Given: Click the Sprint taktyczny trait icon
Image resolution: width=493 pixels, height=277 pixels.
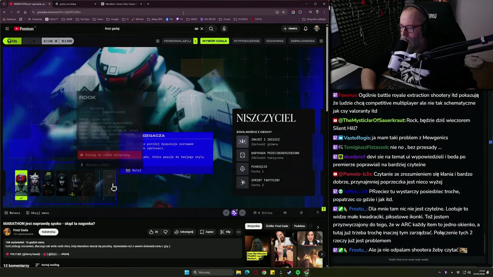Looking at the screenshot, I should [x=242, y=182].
